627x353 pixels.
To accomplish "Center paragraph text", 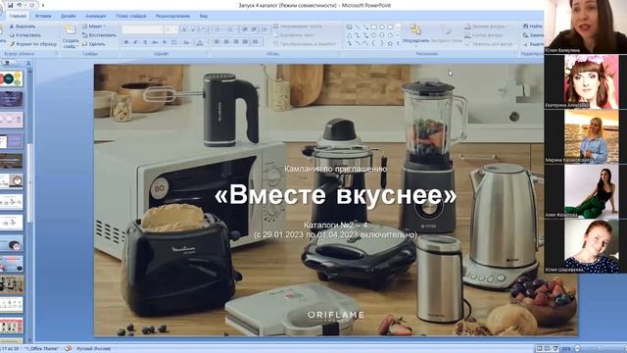I will 226,41.
